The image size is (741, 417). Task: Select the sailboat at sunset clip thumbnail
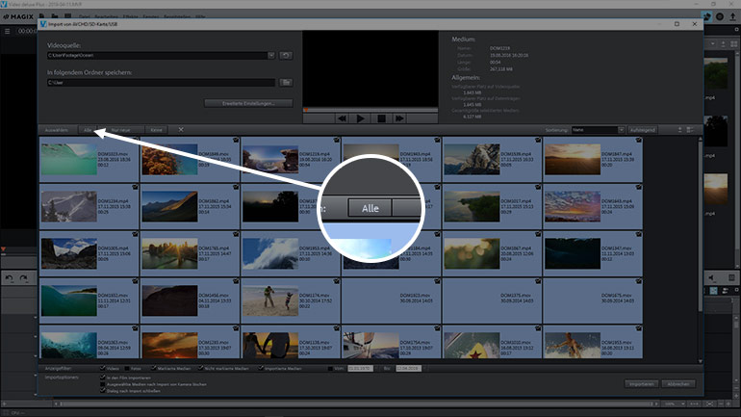370,345
